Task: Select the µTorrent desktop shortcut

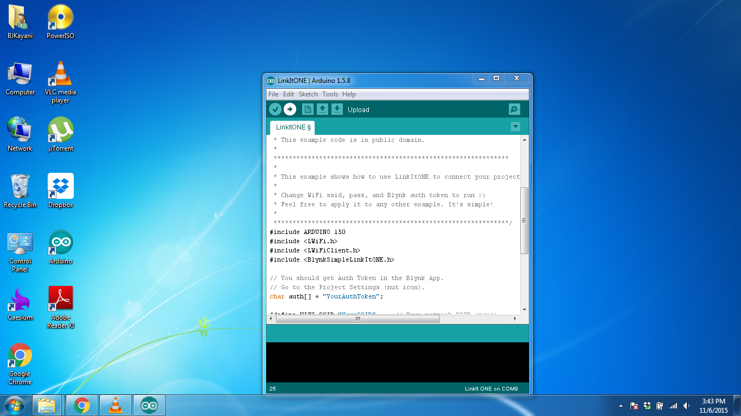Action: coord(60,134)
